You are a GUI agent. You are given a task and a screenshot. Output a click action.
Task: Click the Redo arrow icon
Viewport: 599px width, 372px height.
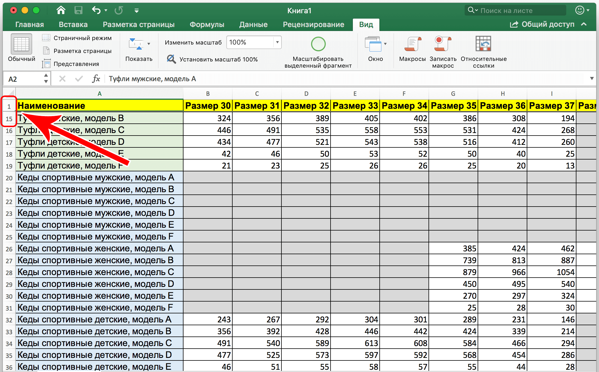pos(119,10)
